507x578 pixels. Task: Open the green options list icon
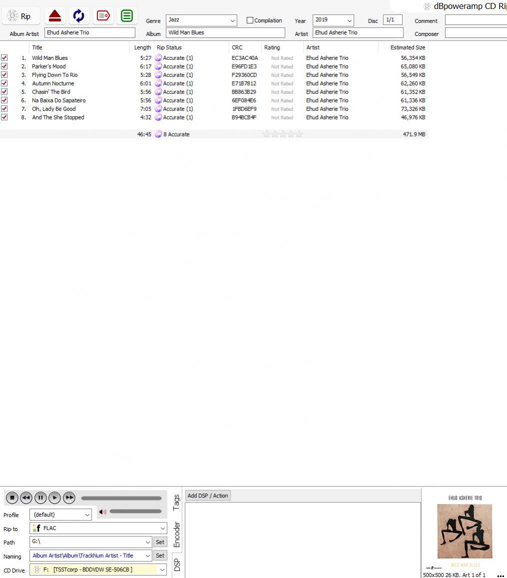coord(127,16)
